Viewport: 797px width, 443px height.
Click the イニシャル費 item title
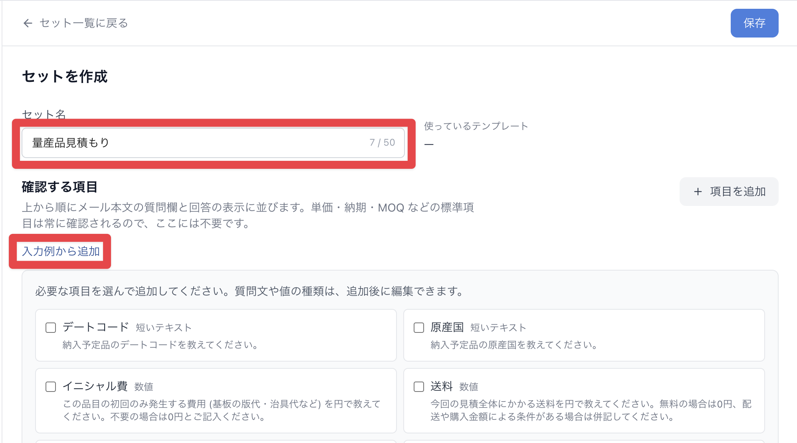(x=95, y=386)
